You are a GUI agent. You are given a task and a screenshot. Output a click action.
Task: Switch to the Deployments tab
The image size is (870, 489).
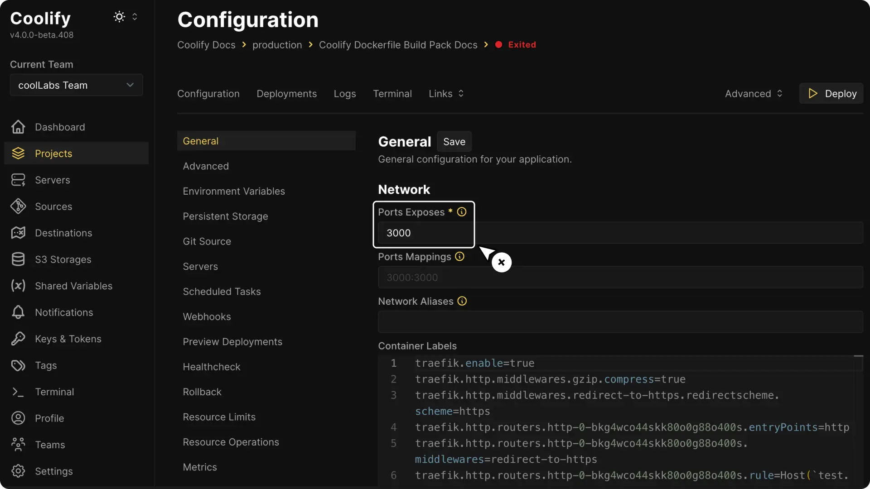pos(286,94)
